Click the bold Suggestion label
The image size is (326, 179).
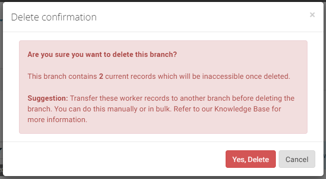point(48,98)
